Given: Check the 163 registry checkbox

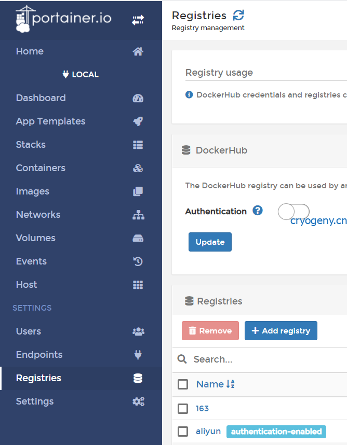Looking at the screenshot, I should point(183,409).
